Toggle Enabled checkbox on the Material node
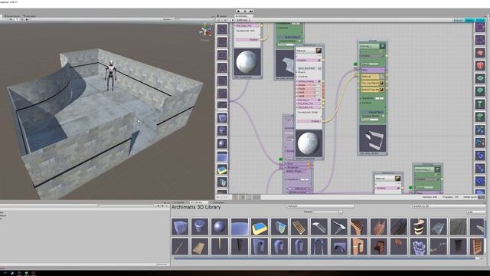Screen dimensions: 490x276 [x=319, y=60]
